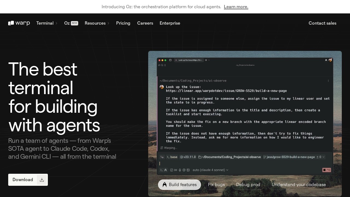Click the attach image icon in terminal toolbar
The image size is (350, 197).
[188, 170]
